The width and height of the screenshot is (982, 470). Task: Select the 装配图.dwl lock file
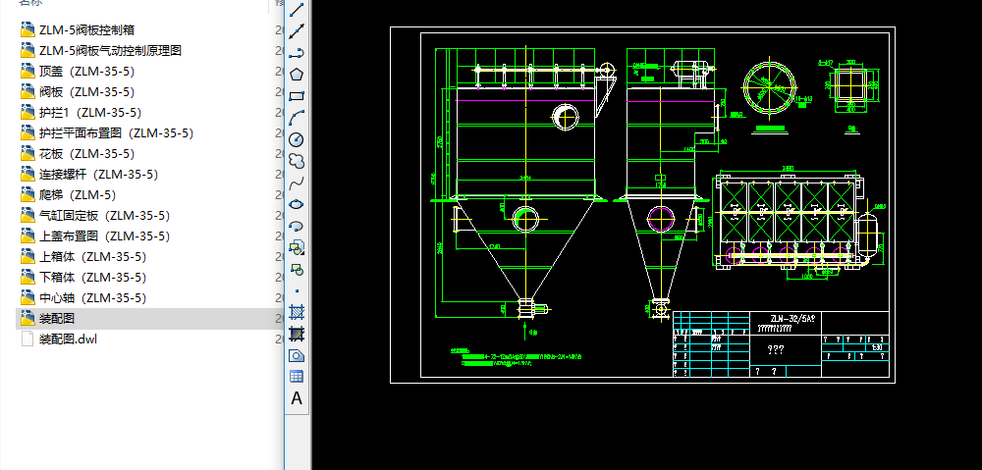tap(68, 339)
